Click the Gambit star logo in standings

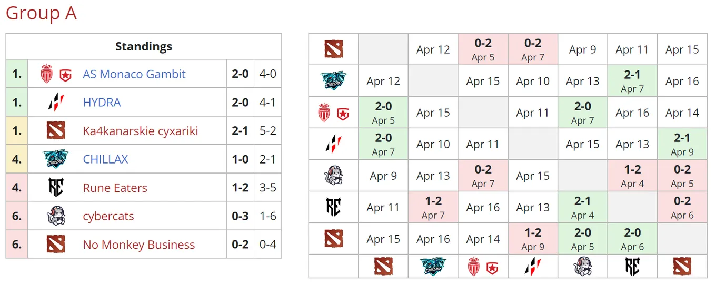[65, 75]
